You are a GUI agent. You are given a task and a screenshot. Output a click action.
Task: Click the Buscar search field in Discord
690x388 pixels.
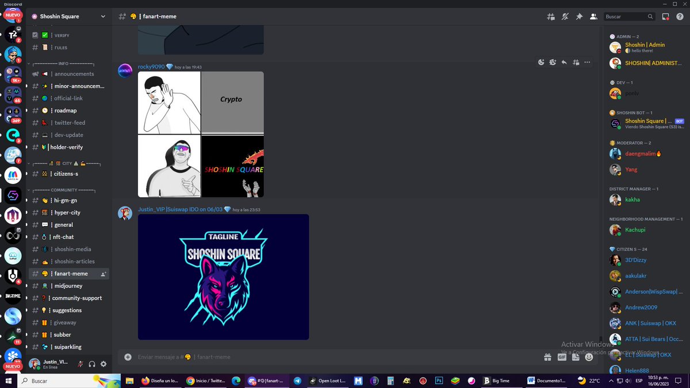[x=630, y=17]
